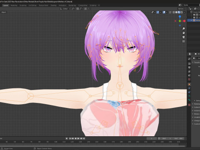Expand the Collections panel
200x150 pixels.
[196, 107]
